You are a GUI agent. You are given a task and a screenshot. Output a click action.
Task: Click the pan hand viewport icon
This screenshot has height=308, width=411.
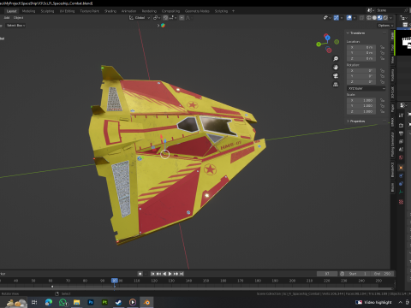point(336,68)
